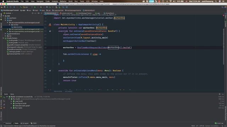Switch to content_main.xml editor tab
The width and height of the screenshot is (227, 127).
click(67, 13)
